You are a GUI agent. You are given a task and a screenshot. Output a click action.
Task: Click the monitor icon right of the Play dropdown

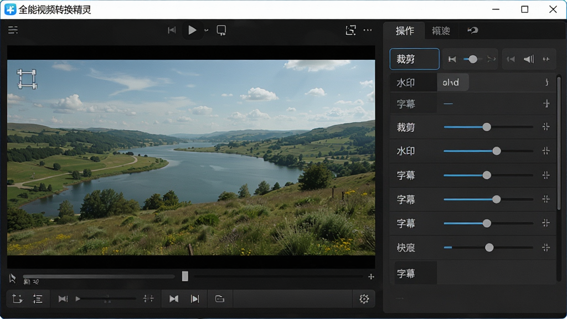pos(221,30)
